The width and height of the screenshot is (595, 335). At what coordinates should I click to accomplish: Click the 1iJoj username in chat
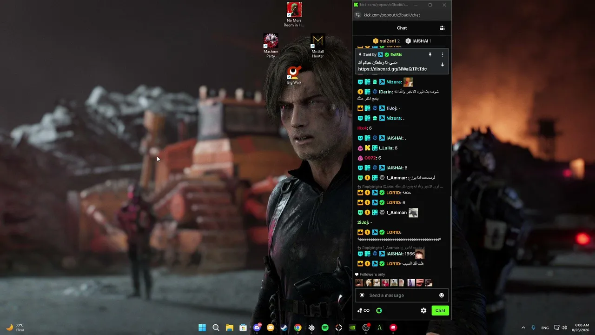tap(391, 108)
